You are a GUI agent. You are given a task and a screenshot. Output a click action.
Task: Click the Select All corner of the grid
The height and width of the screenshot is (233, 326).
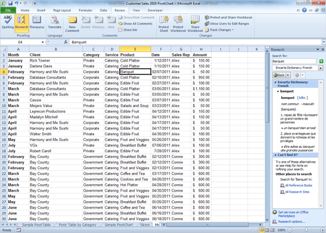click(x=4, y=49)
